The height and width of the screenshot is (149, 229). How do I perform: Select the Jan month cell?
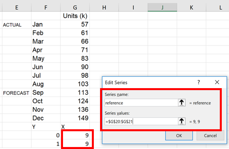[46, 24]
